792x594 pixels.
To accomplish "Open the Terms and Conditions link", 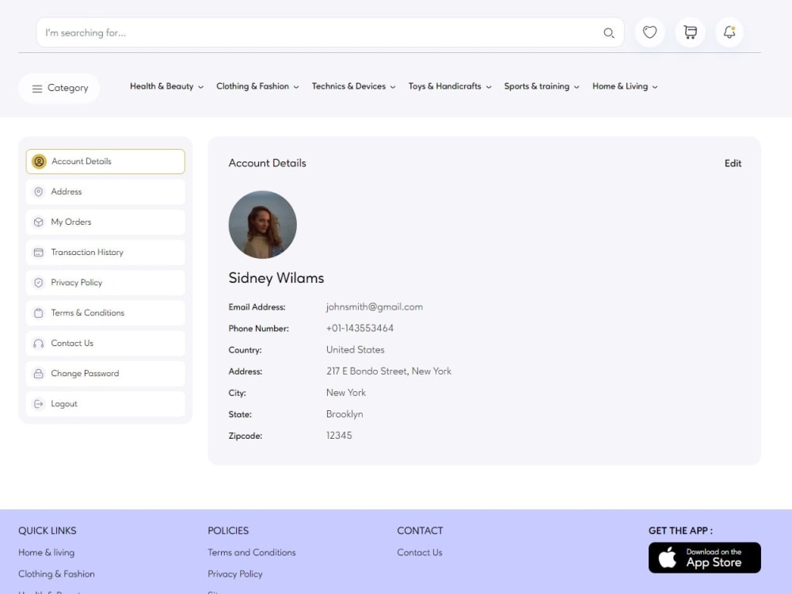I will [x=252, y=552].
